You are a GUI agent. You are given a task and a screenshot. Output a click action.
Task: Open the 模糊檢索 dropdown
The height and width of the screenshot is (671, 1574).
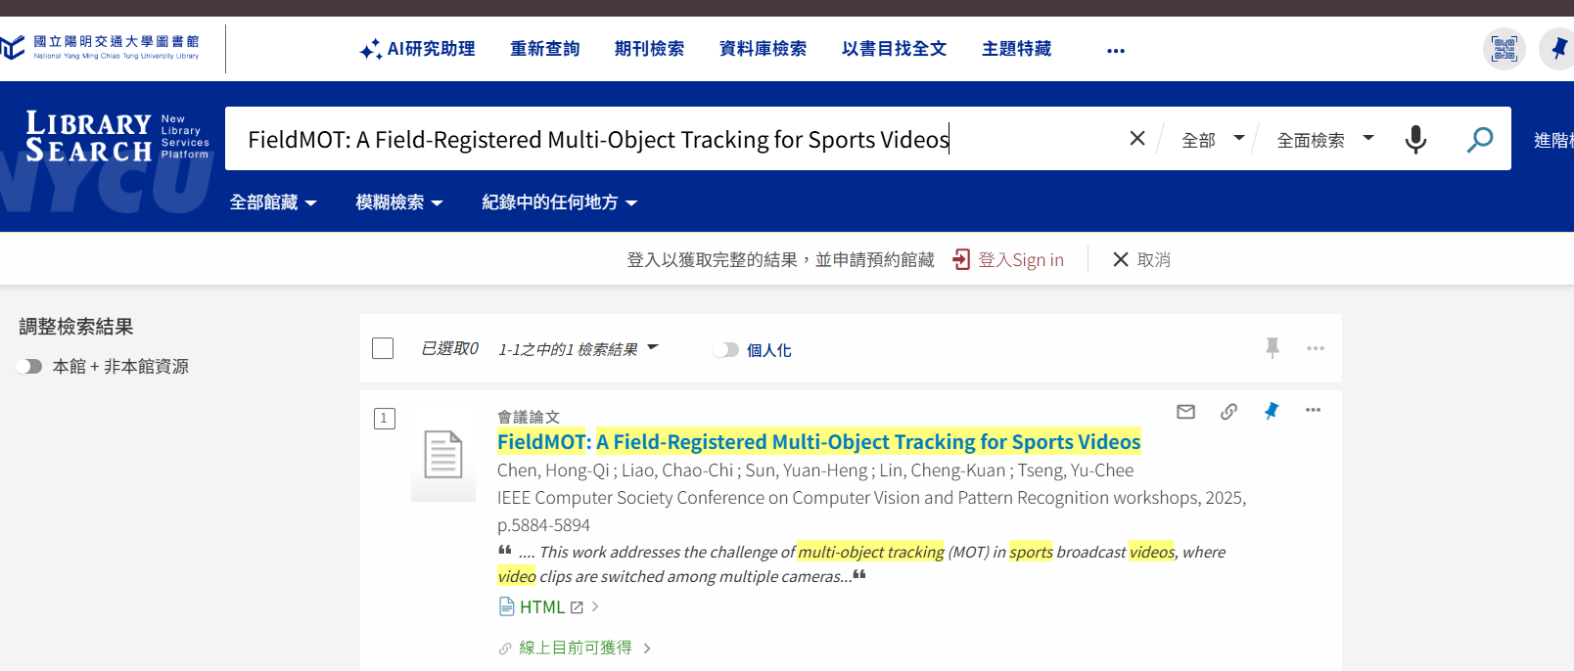(x=399, y=202)
